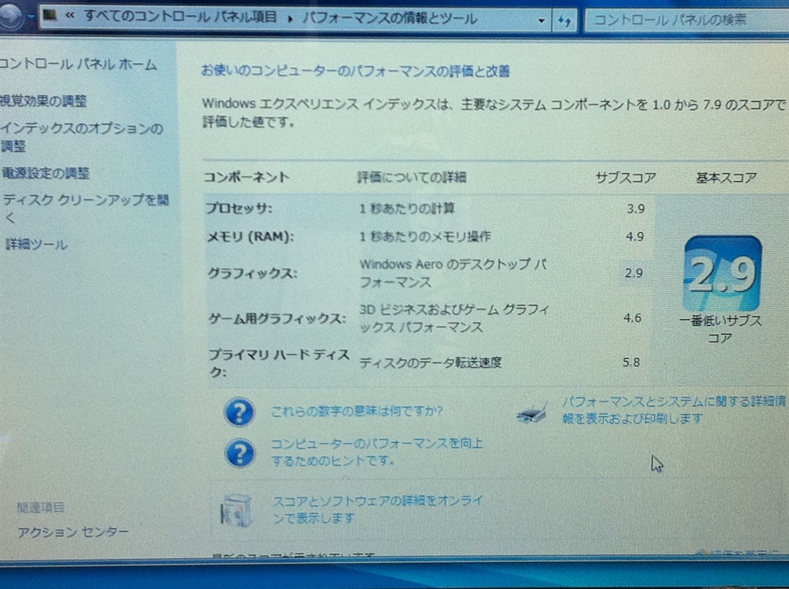Open パフォーマンスとシステムに関する詳細情報 print link
This screenshot has height=589, width=789.
673,410
